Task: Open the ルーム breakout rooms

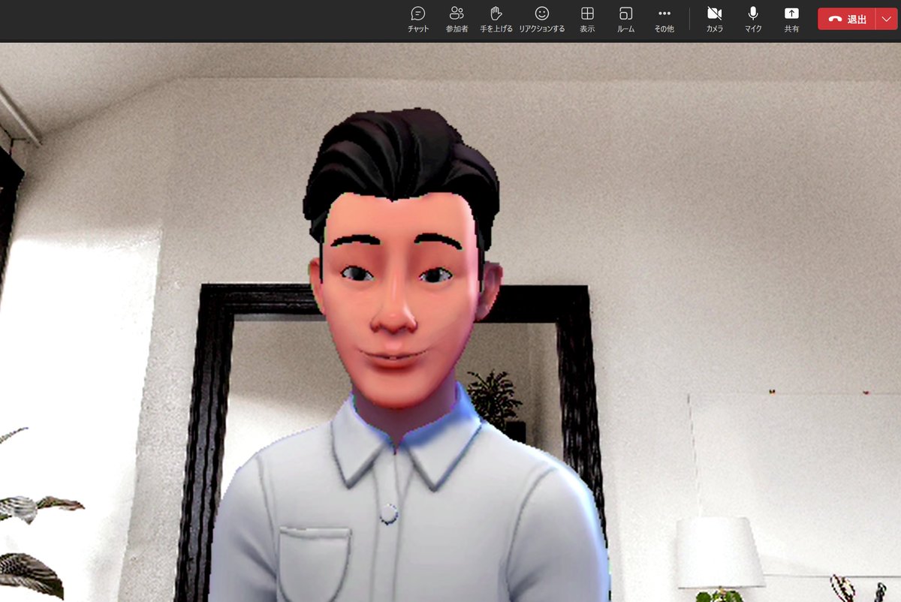Action: tap(625, 20)
